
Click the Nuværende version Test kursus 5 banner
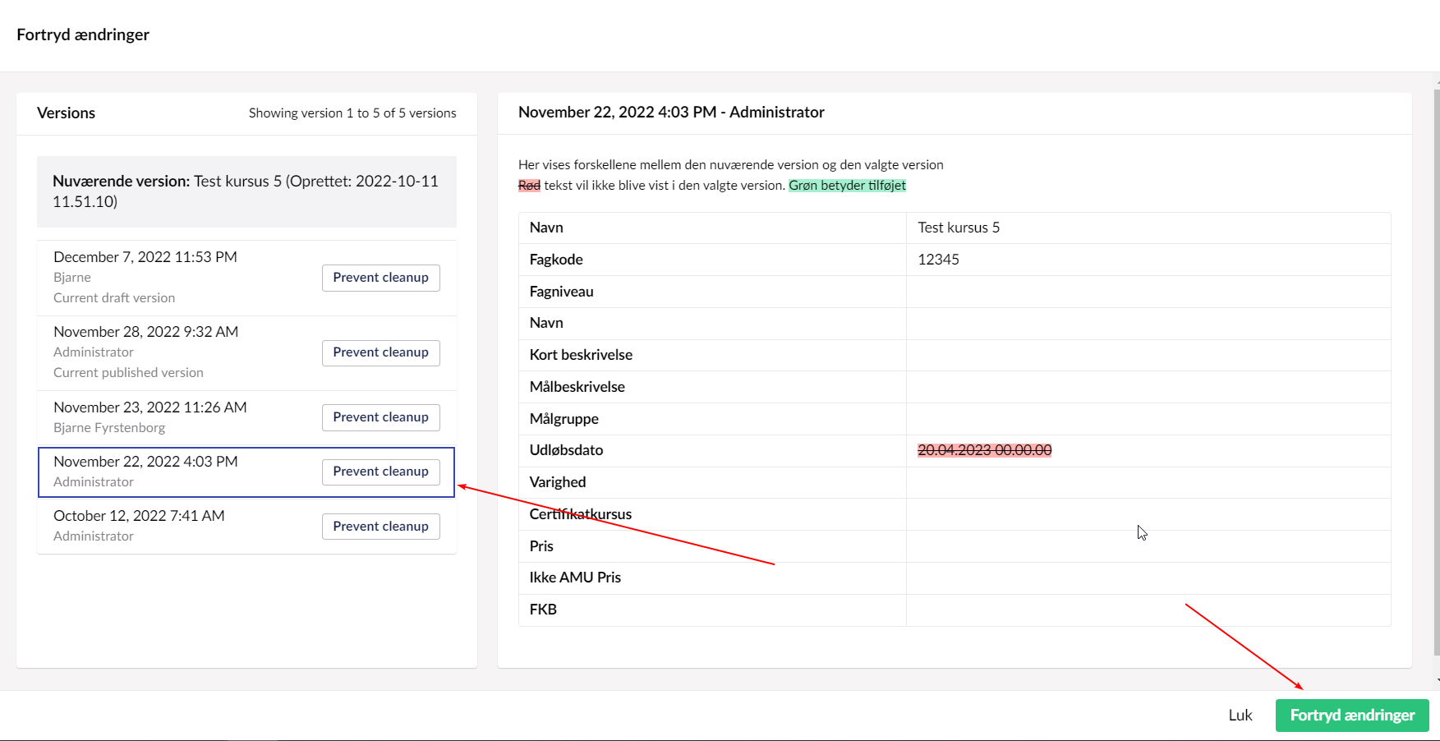246,191
